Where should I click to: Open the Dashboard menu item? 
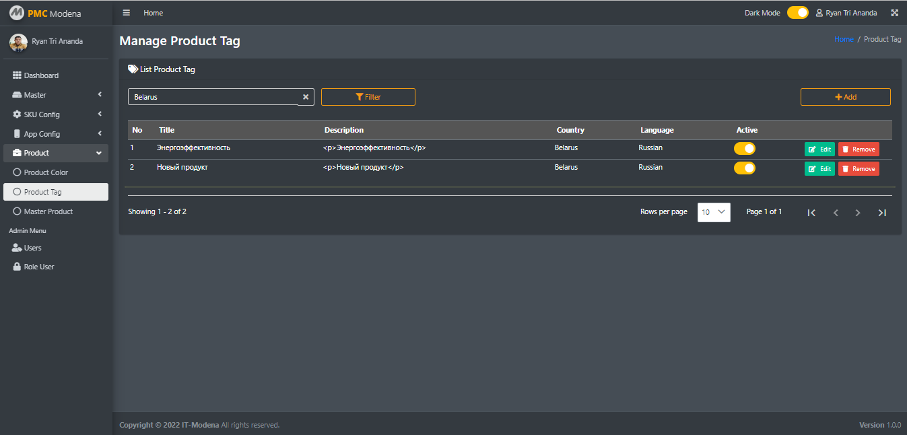[56, 75]
